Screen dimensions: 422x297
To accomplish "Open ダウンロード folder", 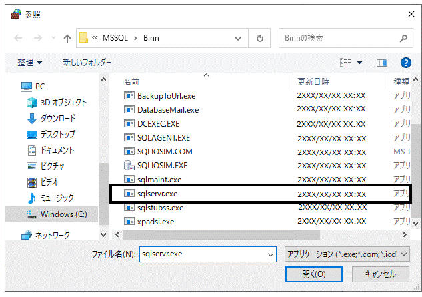I will click(x=51, y=118).
